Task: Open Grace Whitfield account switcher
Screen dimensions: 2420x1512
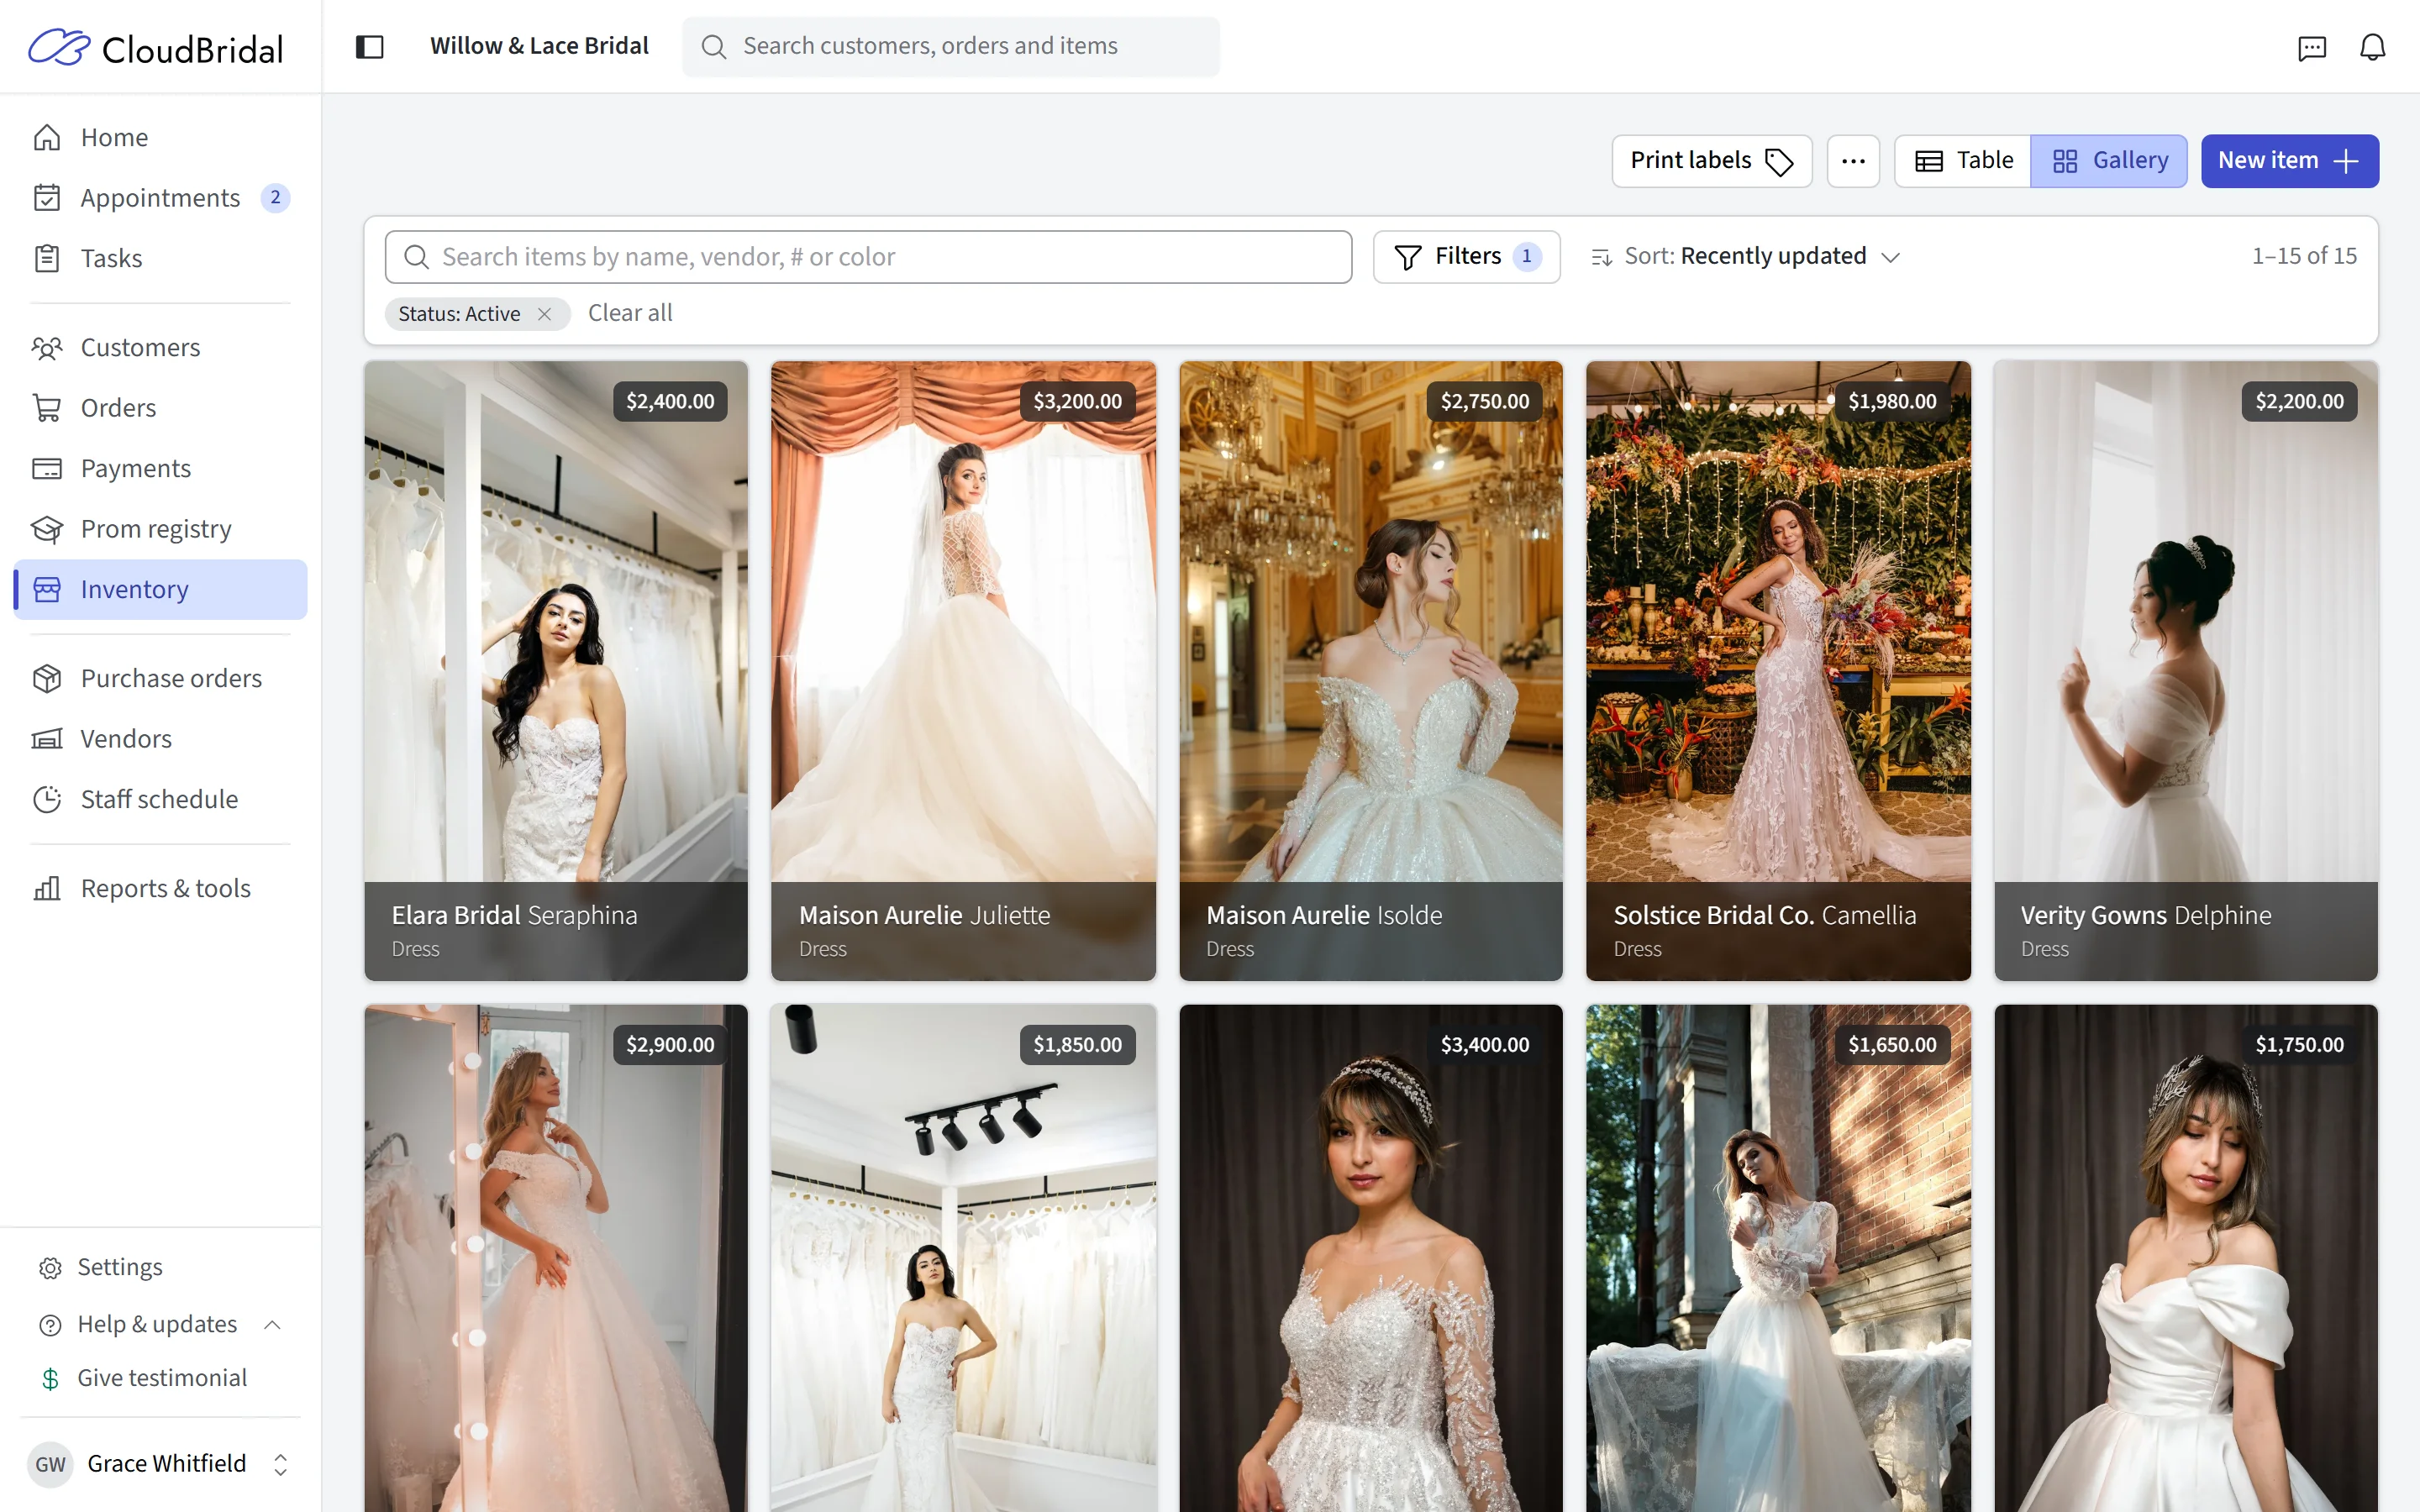Action: pos(160,1464)
